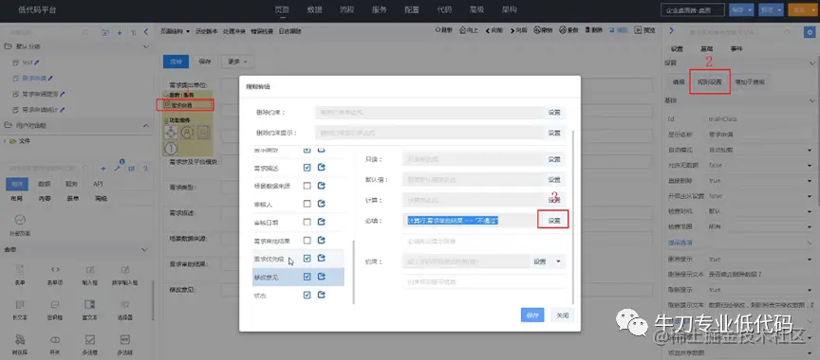The image size is (820, 360).
Task: Click the share icon in the 状态 row
Action: [322, 295]
